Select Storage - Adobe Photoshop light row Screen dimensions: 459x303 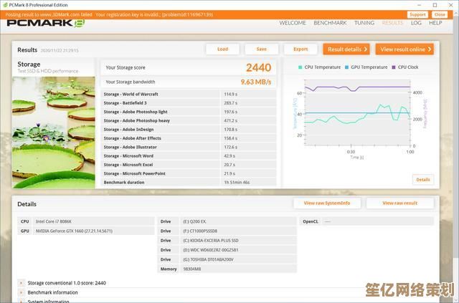pyautogui.click(x=189, y=112)
